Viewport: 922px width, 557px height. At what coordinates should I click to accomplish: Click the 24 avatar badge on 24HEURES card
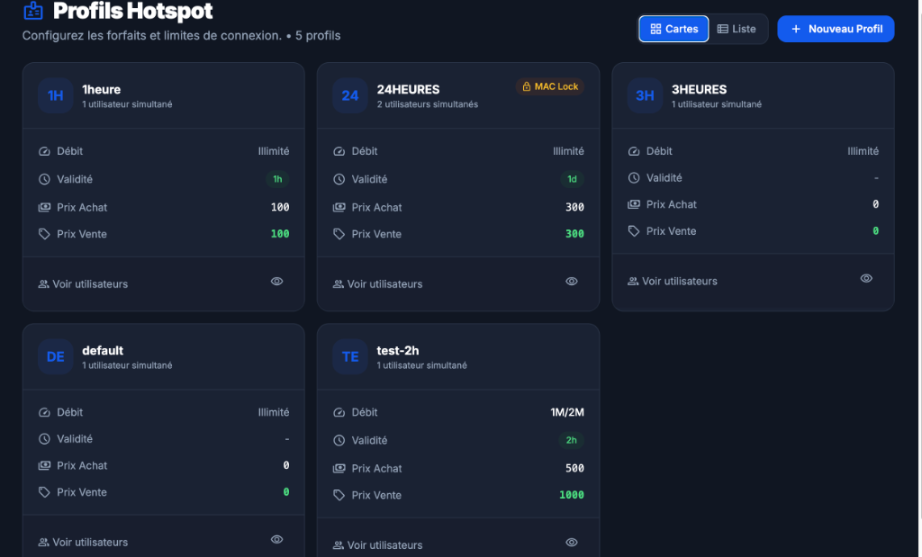[350, 95]
